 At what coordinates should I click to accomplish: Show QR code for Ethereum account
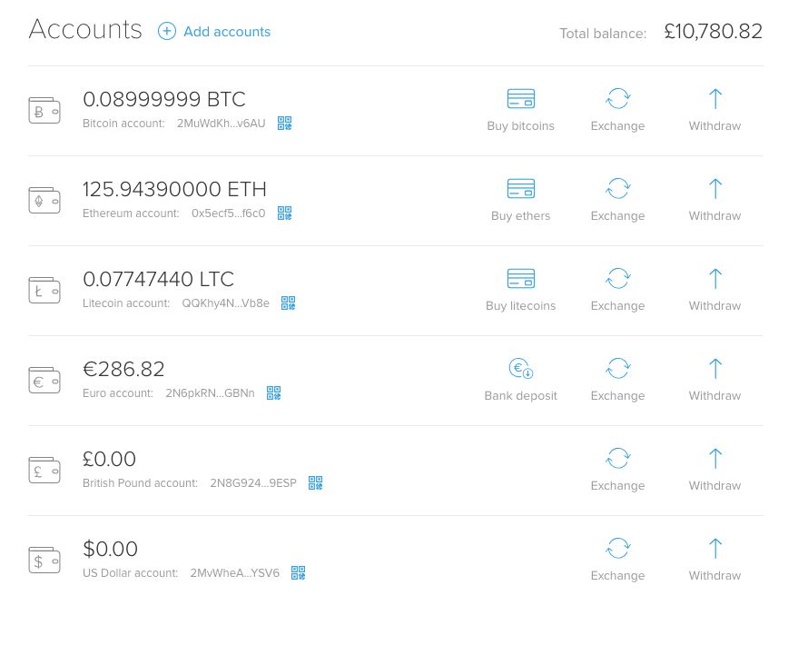[285, 213]
